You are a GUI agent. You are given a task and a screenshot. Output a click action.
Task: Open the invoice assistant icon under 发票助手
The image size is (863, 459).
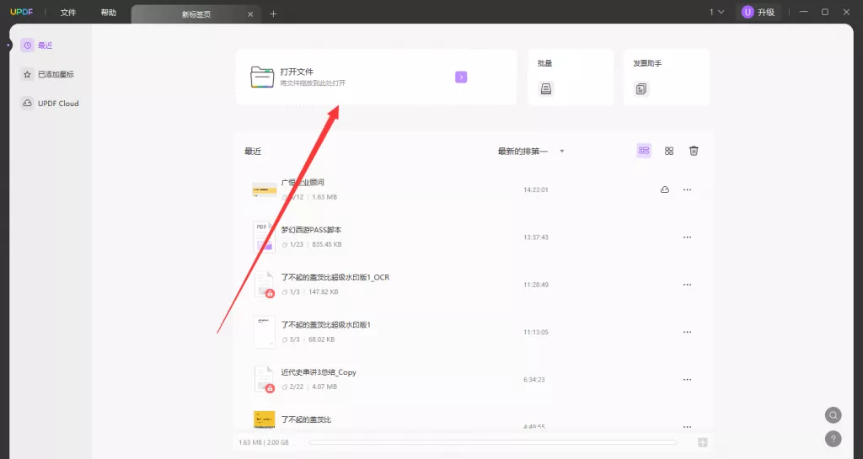pos(641,89)
